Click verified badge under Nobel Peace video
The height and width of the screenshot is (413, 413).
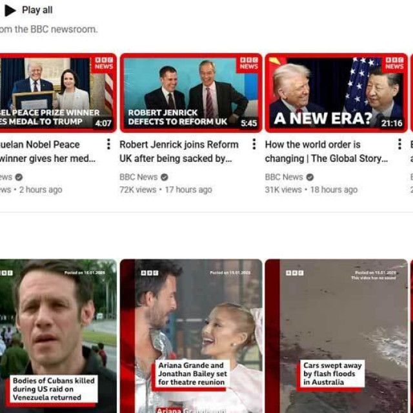click(x=19, y=177)
